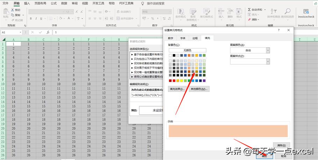Open the invoicecheck add-in icon
This screenshot has height=160, width=318.
coord(303,12)
